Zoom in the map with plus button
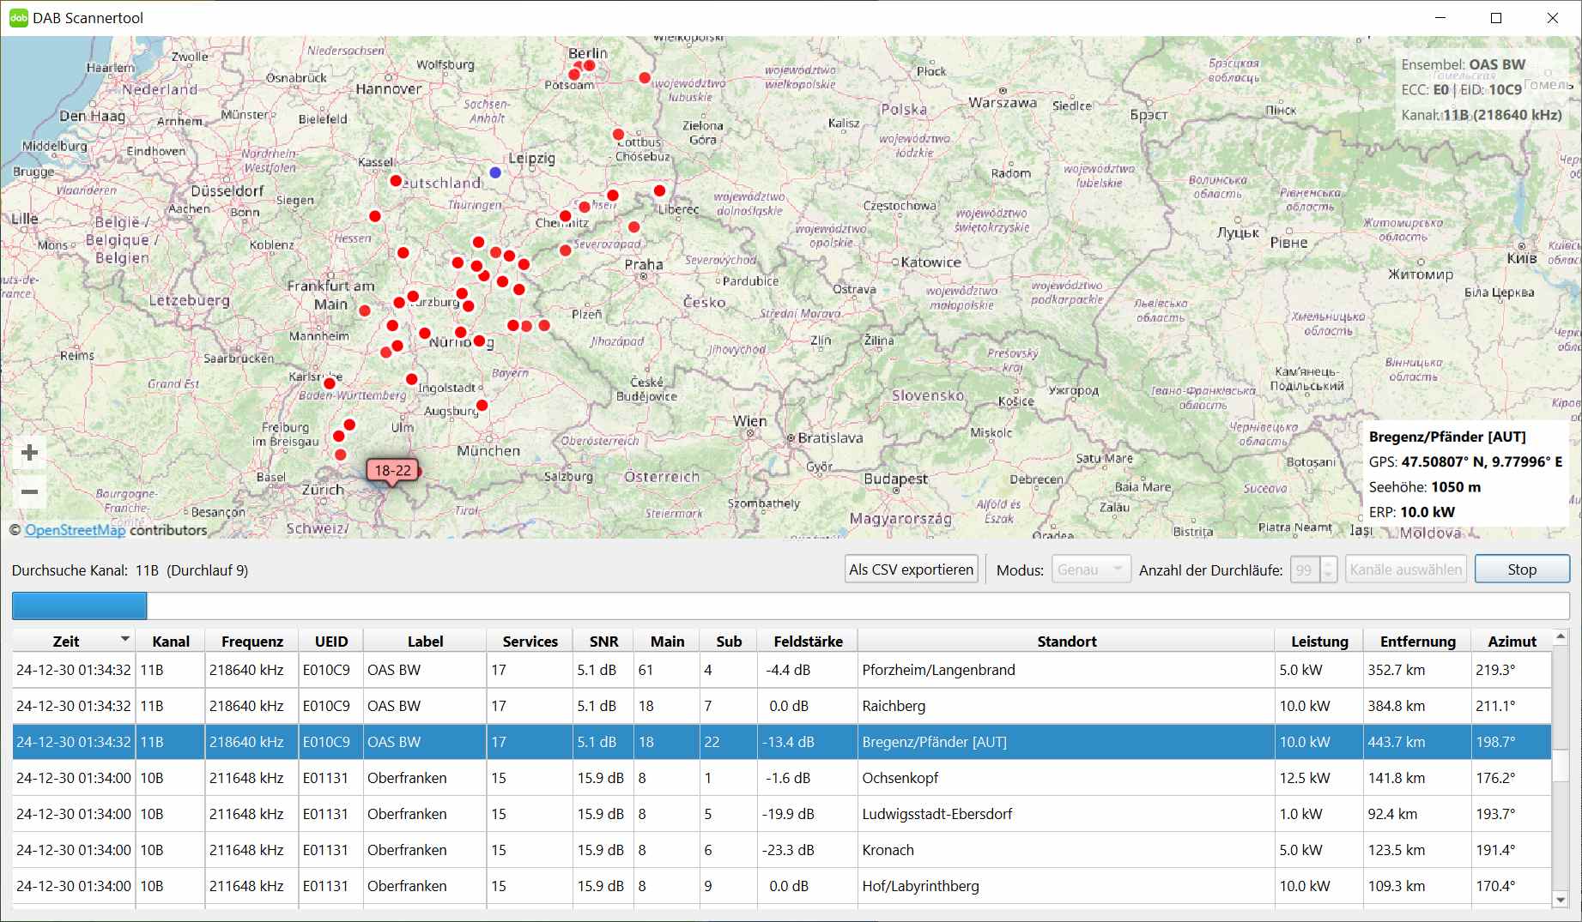Screen dimensions: 1582x922 [29, 453]
